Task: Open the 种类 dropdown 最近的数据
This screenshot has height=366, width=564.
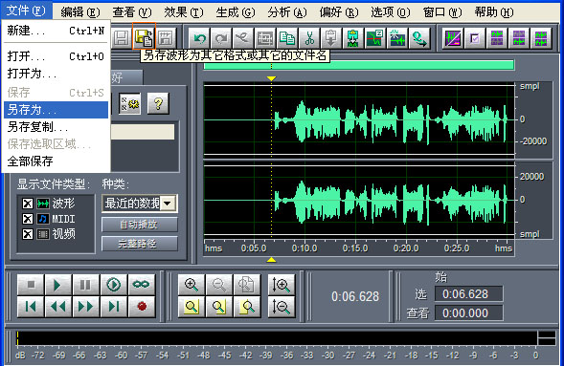Action: coord(140,204)
